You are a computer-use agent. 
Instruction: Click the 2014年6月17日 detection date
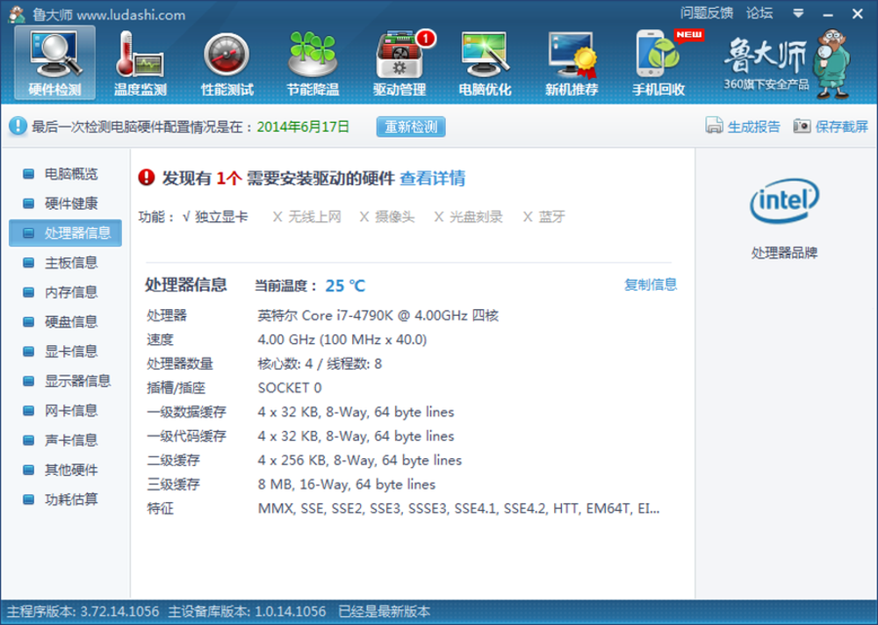tap(303, 126)
